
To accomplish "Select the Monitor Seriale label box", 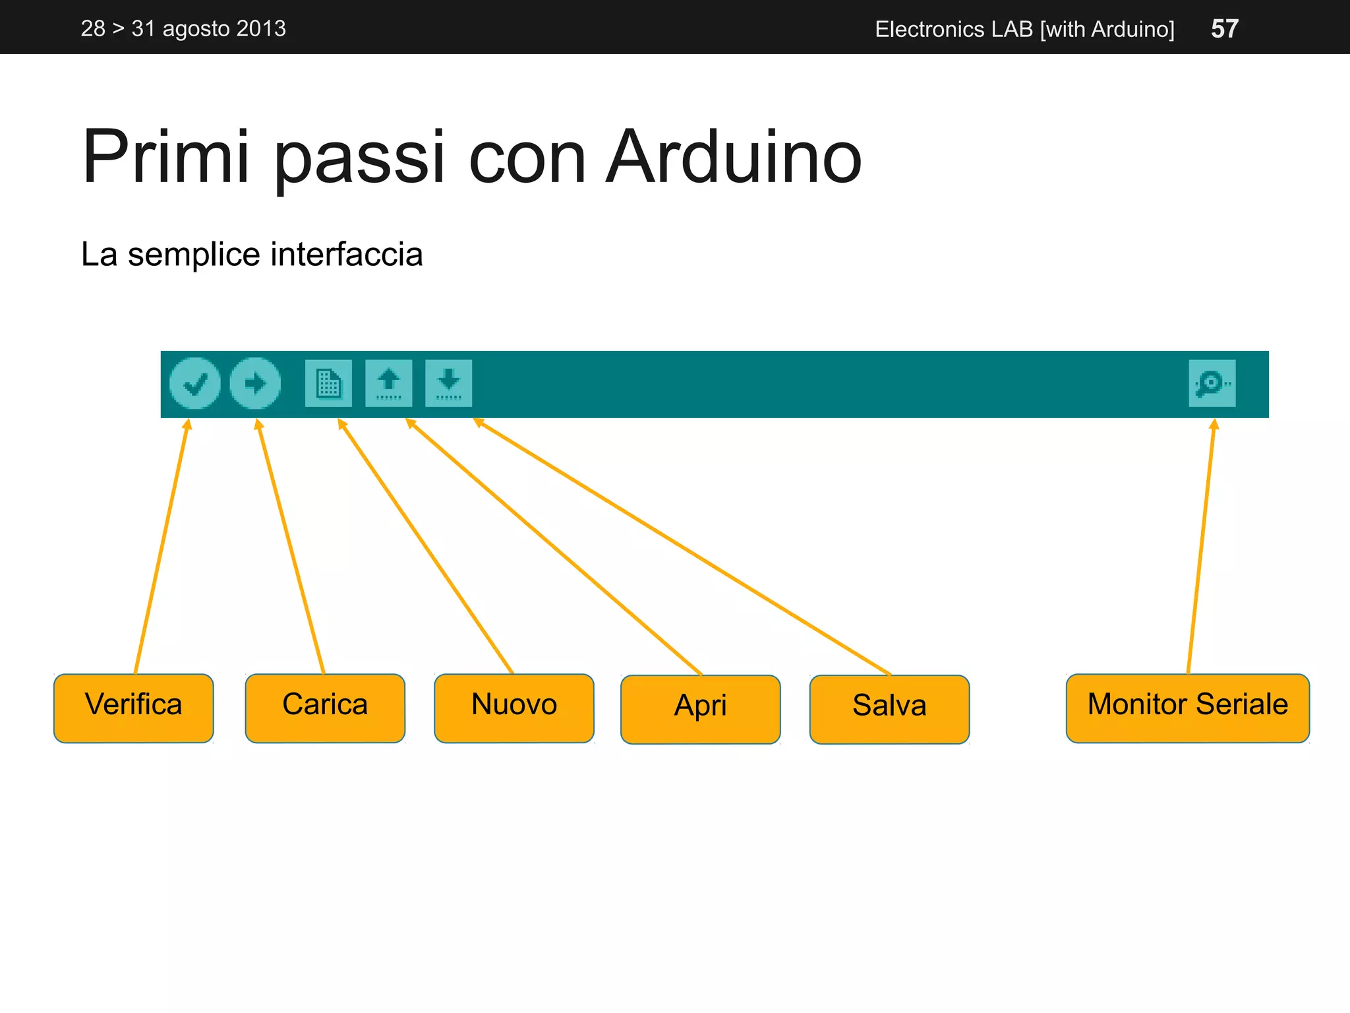I will coord(1188,708).
